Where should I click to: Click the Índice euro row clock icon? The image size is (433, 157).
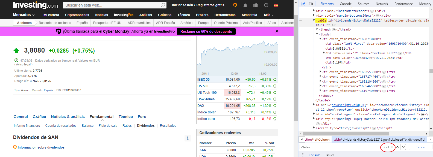(275, 119)
